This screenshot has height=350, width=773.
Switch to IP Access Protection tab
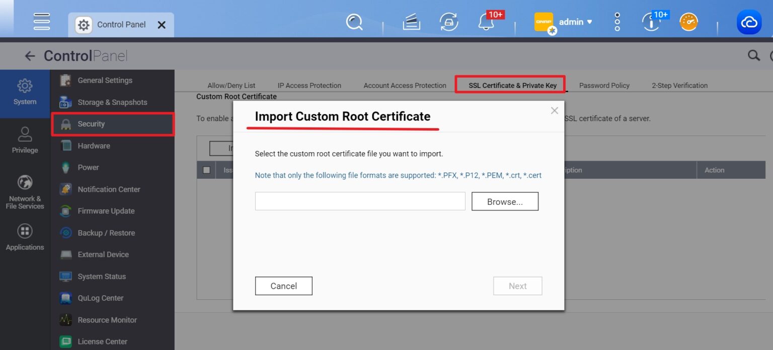(x=309, y=85)
